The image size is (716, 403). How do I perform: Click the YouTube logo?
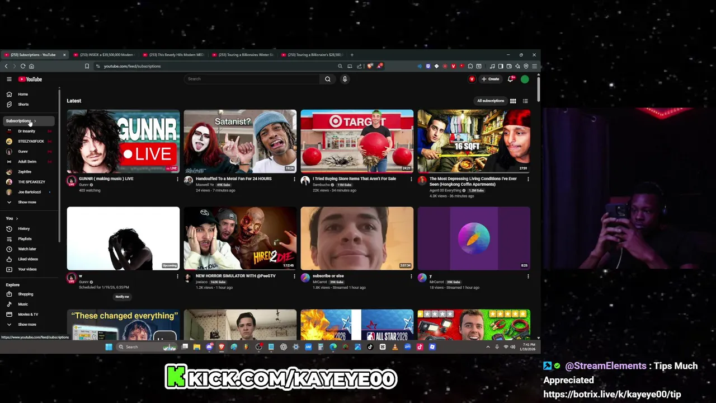tap(30, 79)
